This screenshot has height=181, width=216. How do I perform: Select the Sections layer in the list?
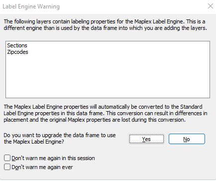coord(17,45)
